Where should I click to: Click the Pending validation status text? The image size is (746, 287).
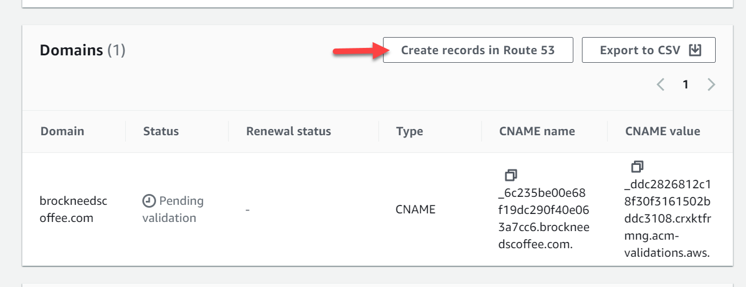point(173,209)
